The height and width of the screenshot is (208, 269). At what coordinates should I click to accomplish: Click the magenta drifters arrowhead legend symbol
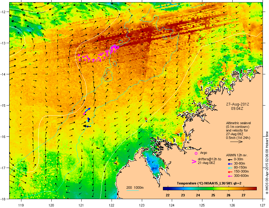[x=194, y=161]
